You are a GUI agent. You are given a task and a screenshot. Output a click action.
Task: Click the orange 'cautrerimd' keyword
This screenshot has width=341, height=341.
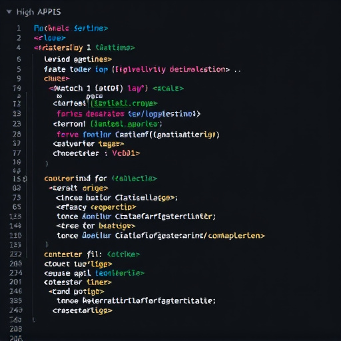67,178
